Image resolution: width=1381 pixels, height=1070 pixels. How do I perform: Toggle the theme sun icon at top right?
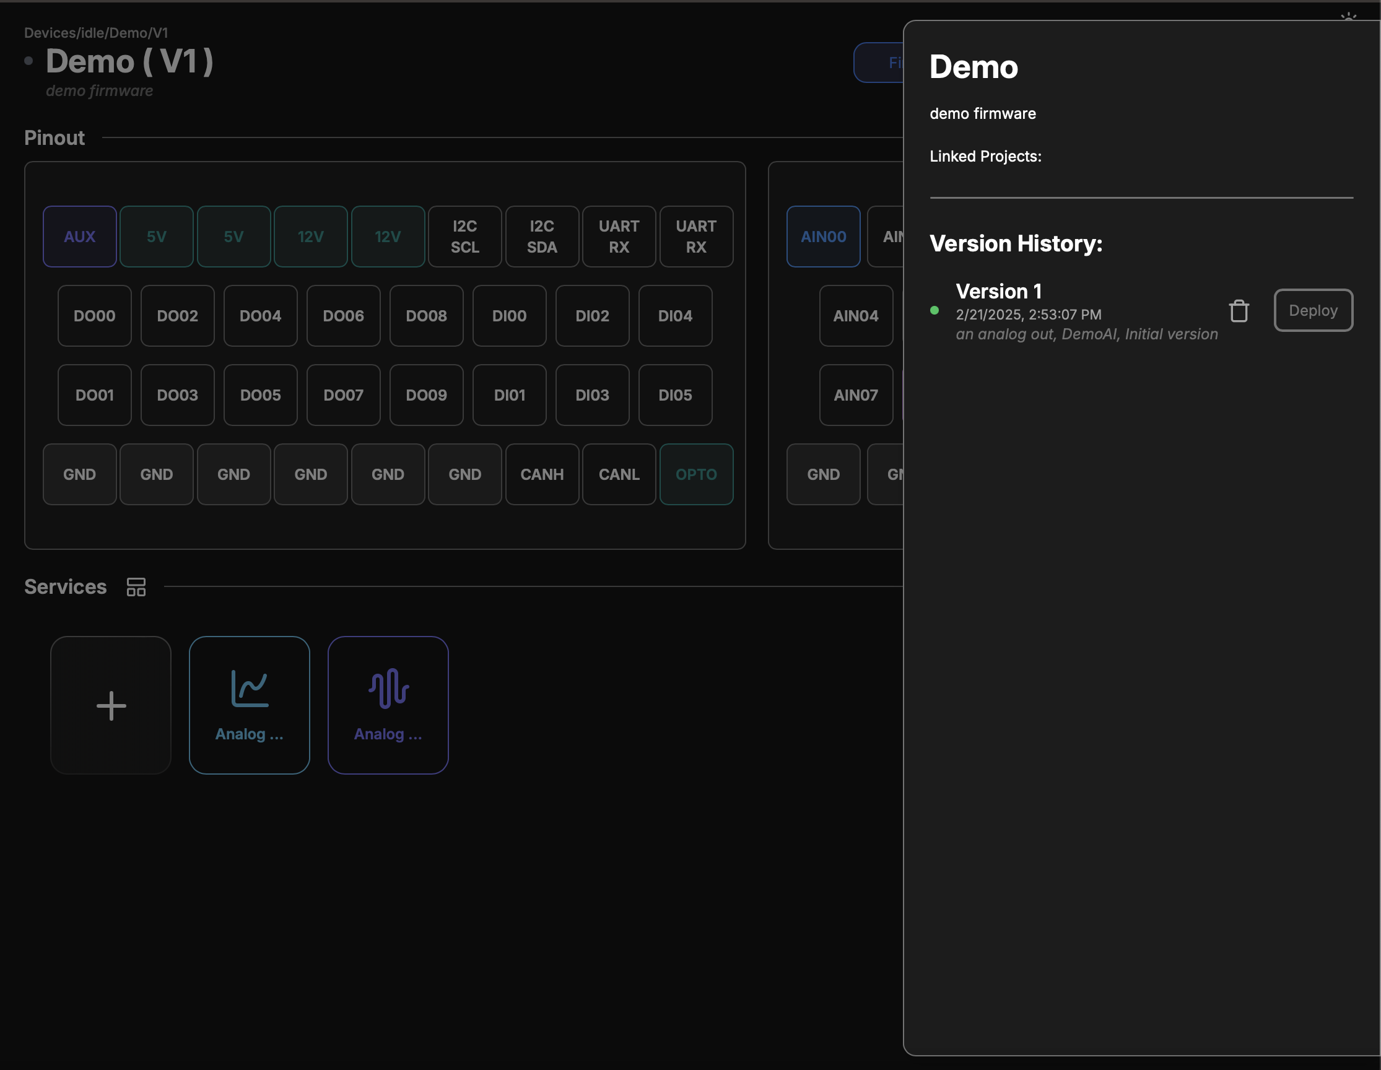click(x=1348, y=15)
